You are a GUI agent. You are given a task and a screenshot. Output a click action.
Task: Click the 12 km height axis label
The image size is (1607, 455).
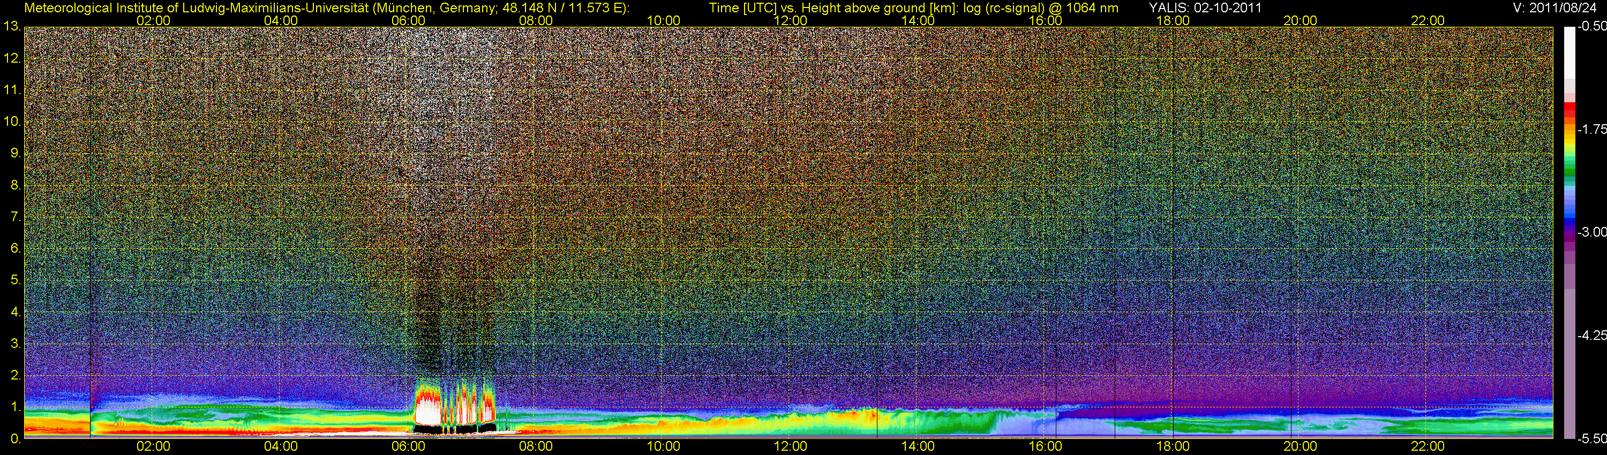[x=12, y=58]
